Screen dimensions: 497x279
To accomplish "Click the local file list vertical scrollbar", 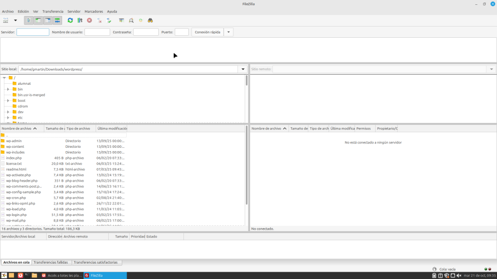I will [x=247, y=174].
